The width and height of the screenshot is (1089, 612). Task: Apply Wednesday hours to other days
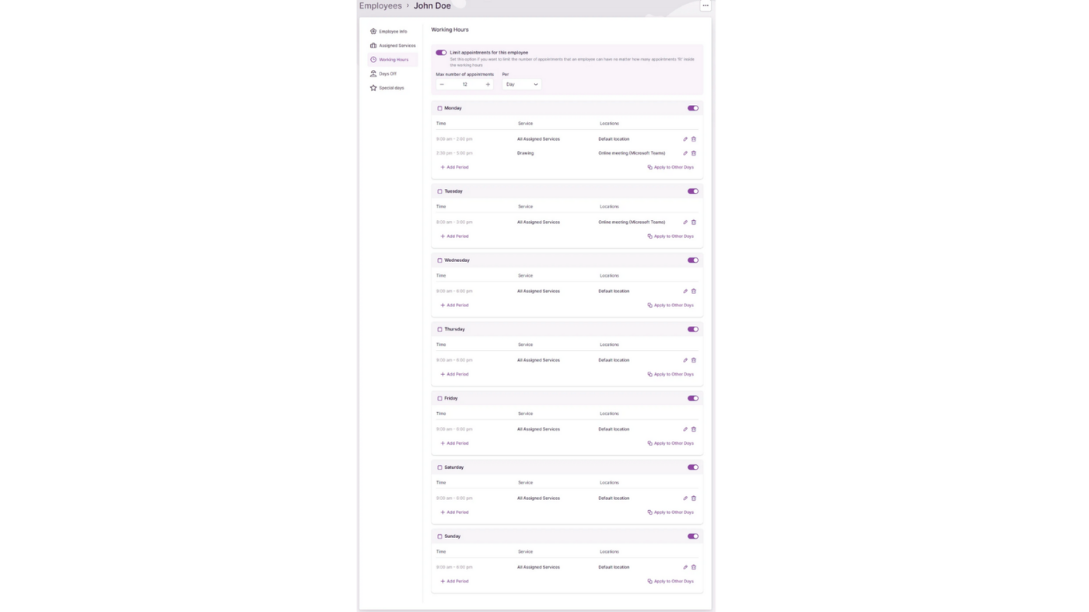[x=671, y=306]
